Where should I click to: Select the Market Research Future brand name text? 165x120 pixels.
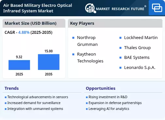coord(120,9)
